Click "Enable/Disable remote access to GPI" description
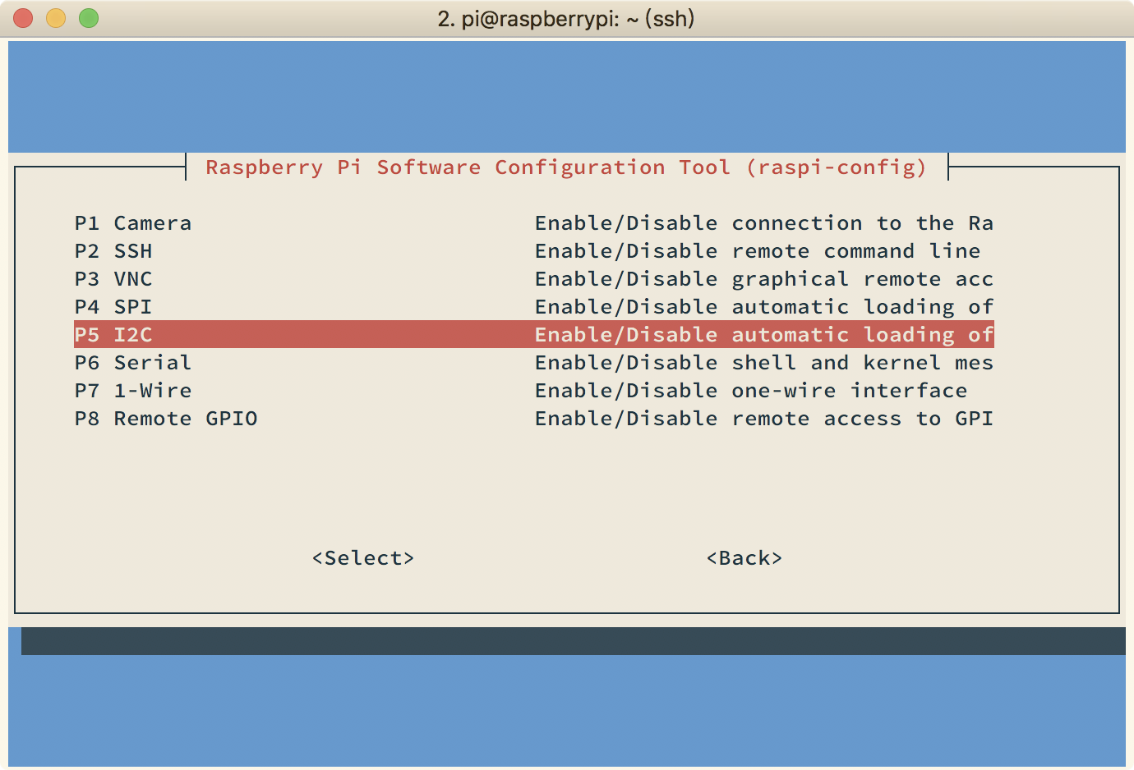 coord(764,419)
